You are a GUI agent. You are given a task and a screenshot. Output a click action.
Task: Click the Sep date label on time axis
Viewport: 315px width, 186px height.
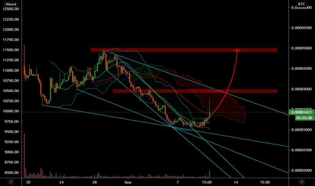pyautogui.click(x=128, y=182)
